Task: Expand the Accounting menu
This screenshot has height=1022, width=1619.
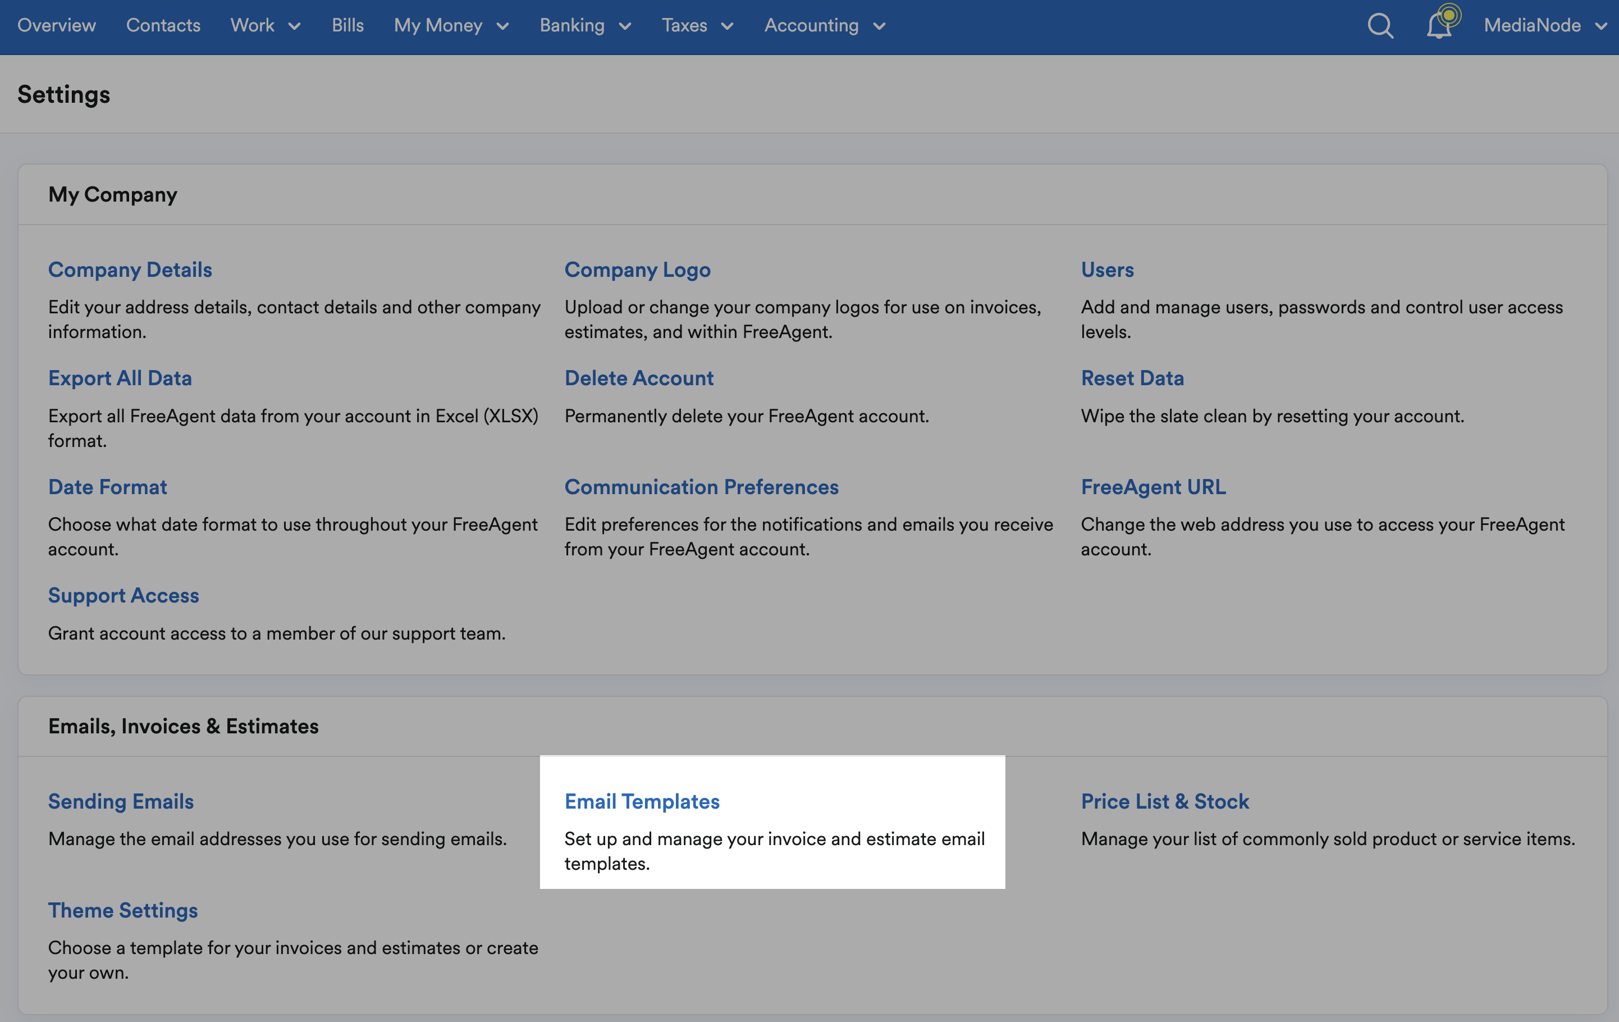Action: tap(825, 26)
